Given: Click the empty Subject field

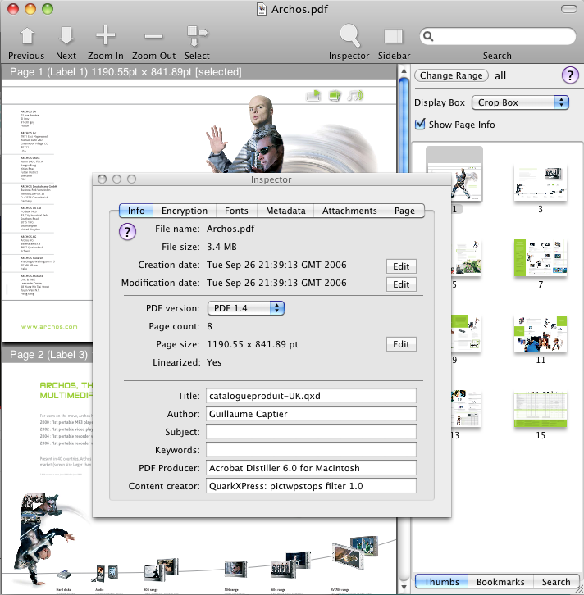Looking at the screenshot, I should click(311, 432).
